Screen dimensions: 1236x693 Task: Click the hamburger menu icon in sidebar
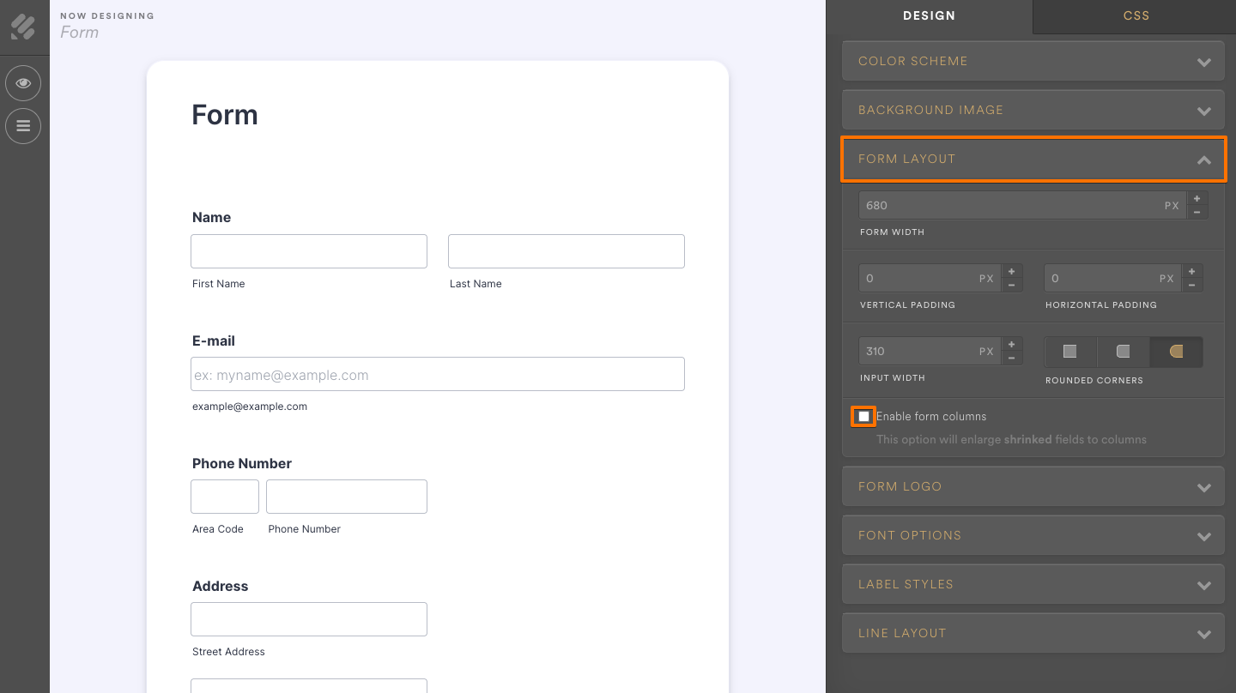(23, 126)
